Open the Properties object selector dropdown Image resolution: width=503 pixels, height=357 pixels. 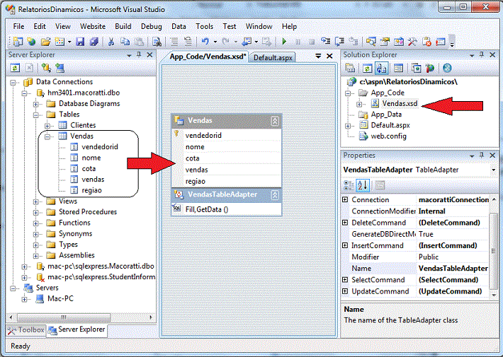493,170
